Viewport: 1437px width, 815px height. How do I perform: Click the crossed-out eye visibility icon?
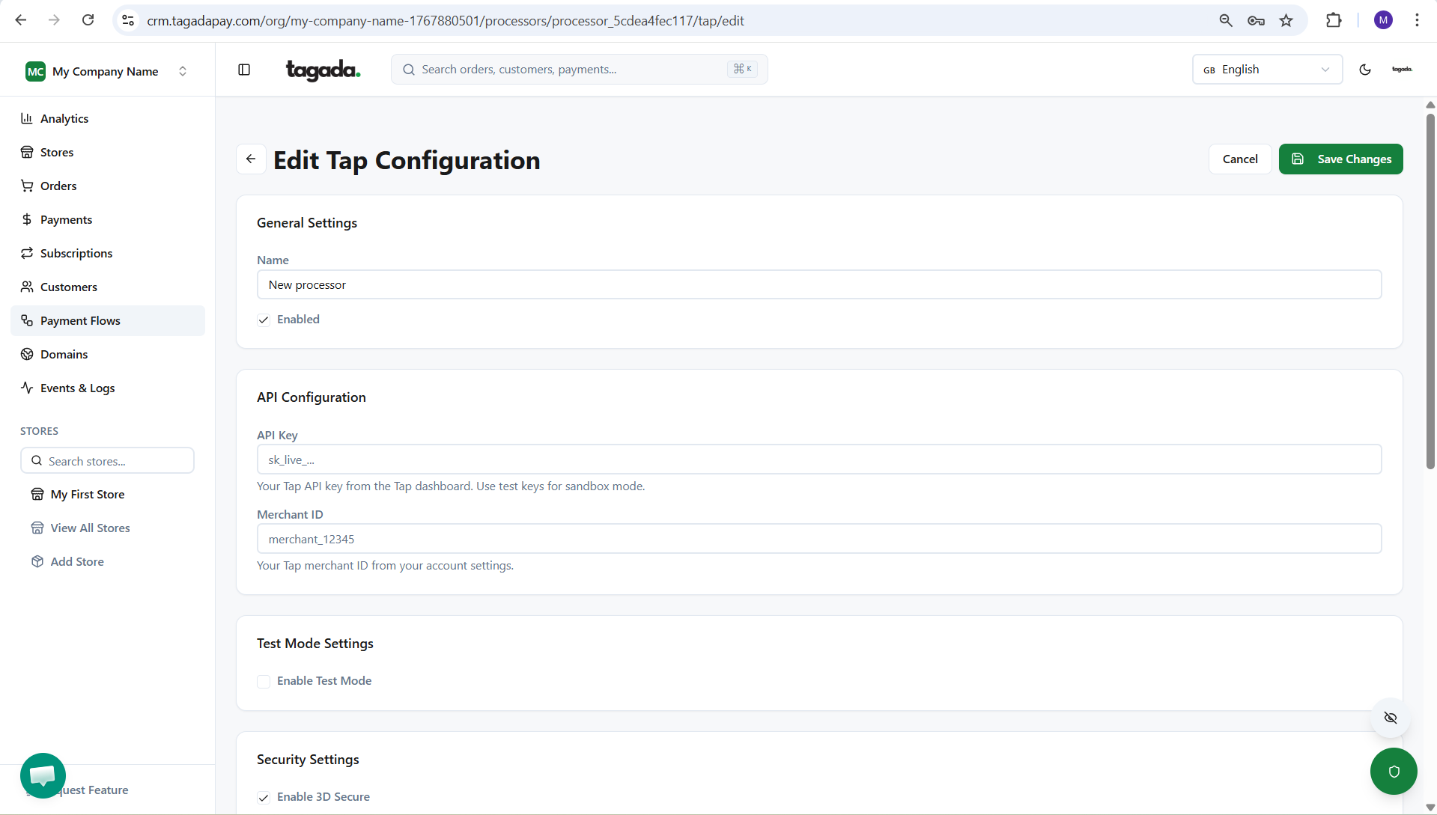[x=1391, y=718]
